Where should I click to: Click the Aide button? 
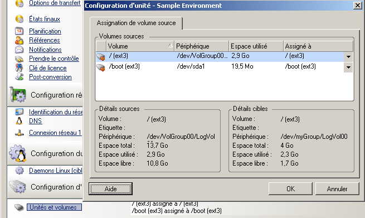[x=110, y=188]
